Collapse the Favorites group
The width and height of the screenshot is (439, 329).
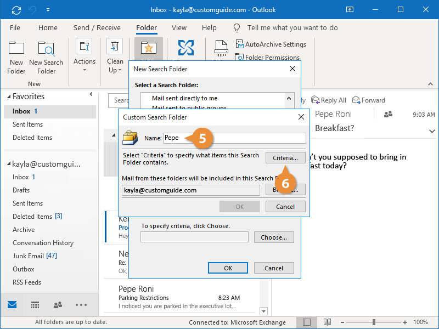[x=9, y=97]
